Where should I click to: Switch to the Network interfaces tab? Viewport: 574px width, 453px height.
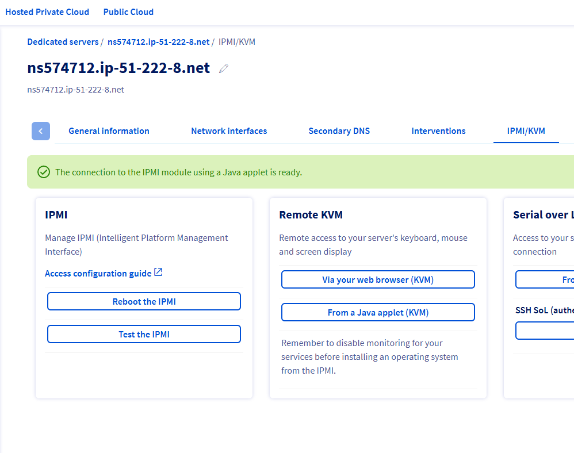pos(229,131)
